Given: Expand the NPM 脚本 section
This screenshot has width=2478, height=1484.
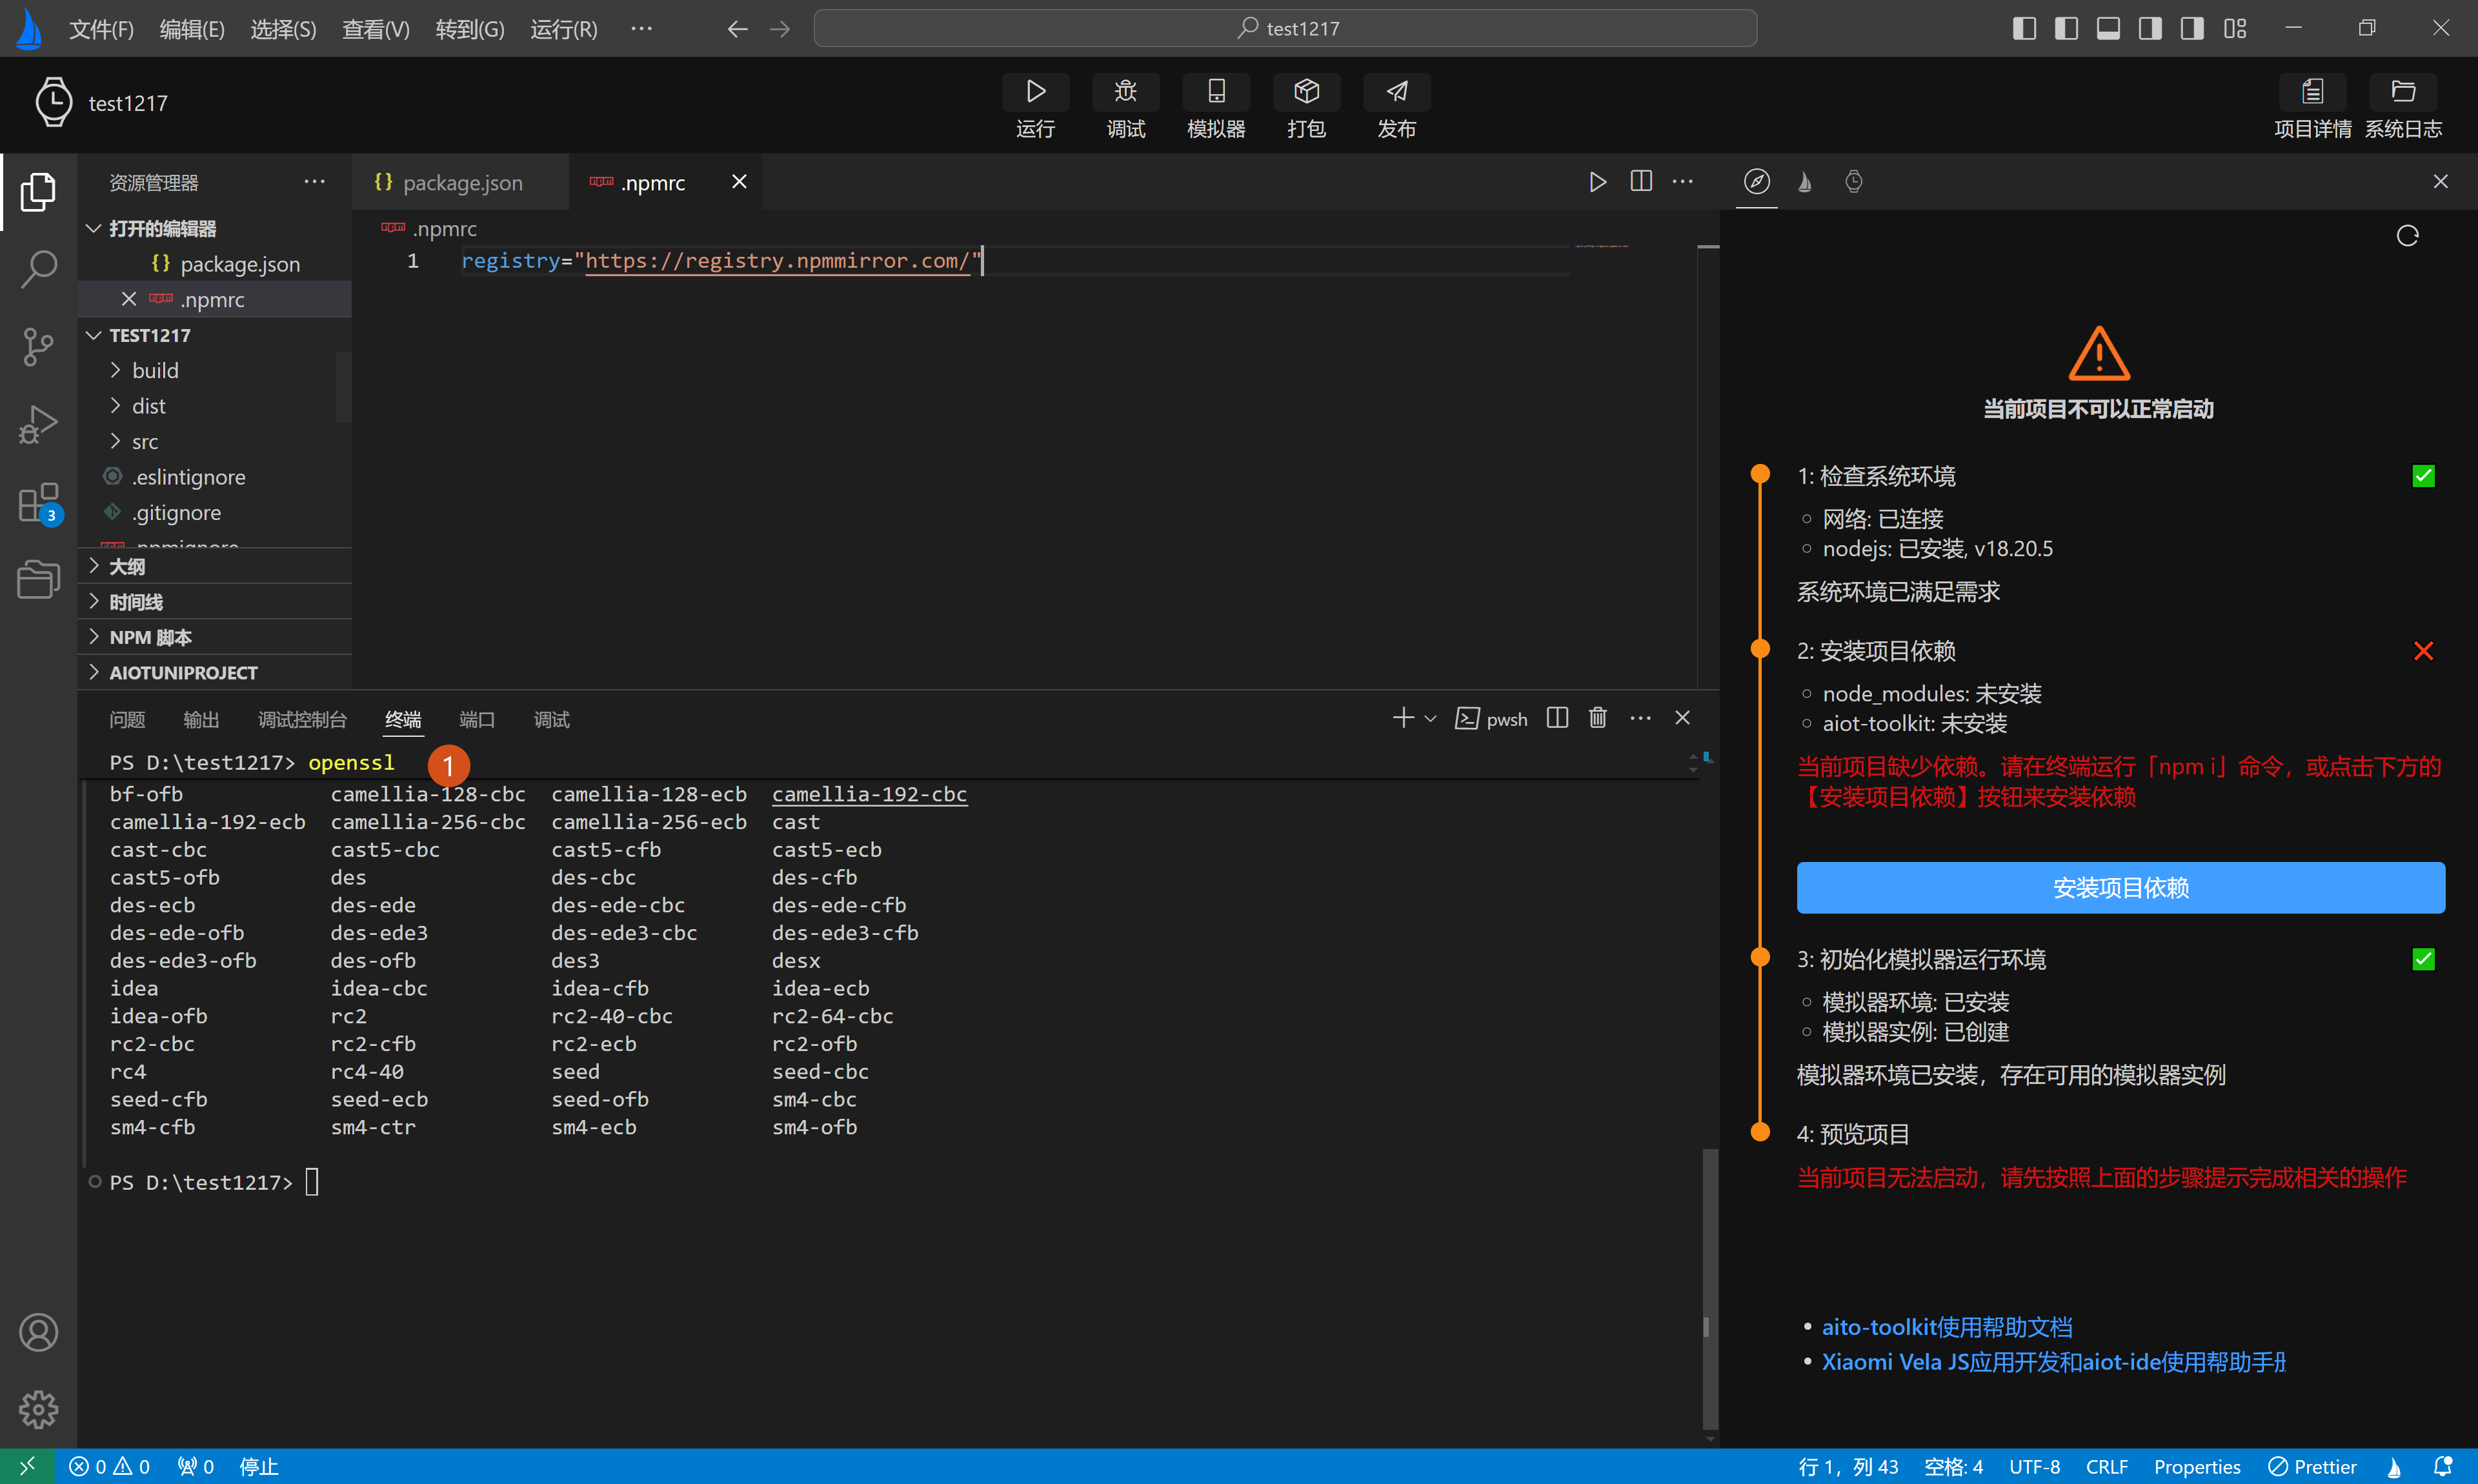Looking at the screenshot, I should [x=150, y=637].
